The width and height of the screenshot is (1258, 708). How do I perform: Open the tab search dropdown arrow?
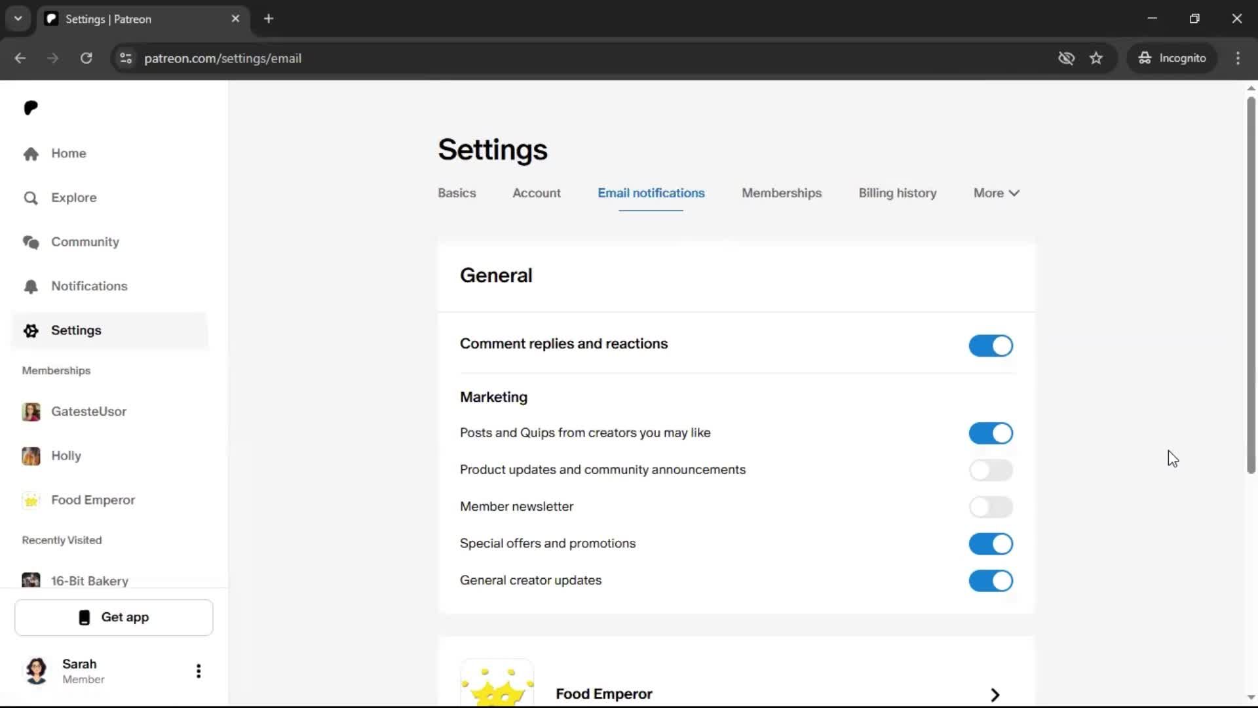18,19
